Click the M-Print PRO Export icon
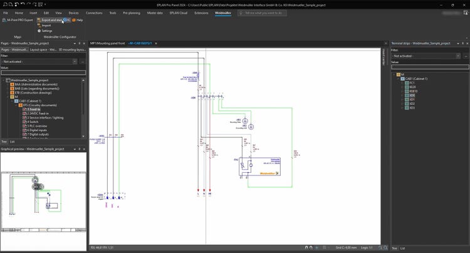The width and height of the screenshot is (470, 253). [3, 20]
